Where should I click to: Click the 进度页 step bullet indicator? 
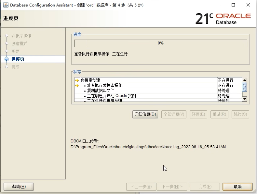pyautogui.click(x=7, y=59)
